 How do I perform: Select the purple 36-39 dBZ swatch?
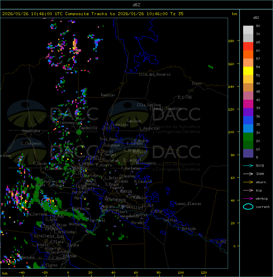[248, 112]
